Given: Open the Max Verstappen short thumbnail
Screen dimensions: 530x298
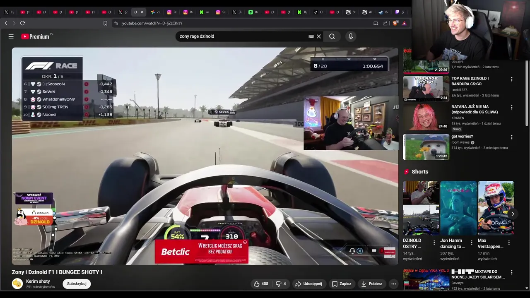Looking at the screenshot, I should [x=496, y=208].
